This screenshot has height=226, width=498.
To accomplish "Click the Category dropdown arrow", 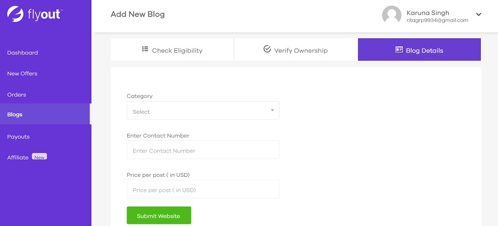I will (272, 110).
